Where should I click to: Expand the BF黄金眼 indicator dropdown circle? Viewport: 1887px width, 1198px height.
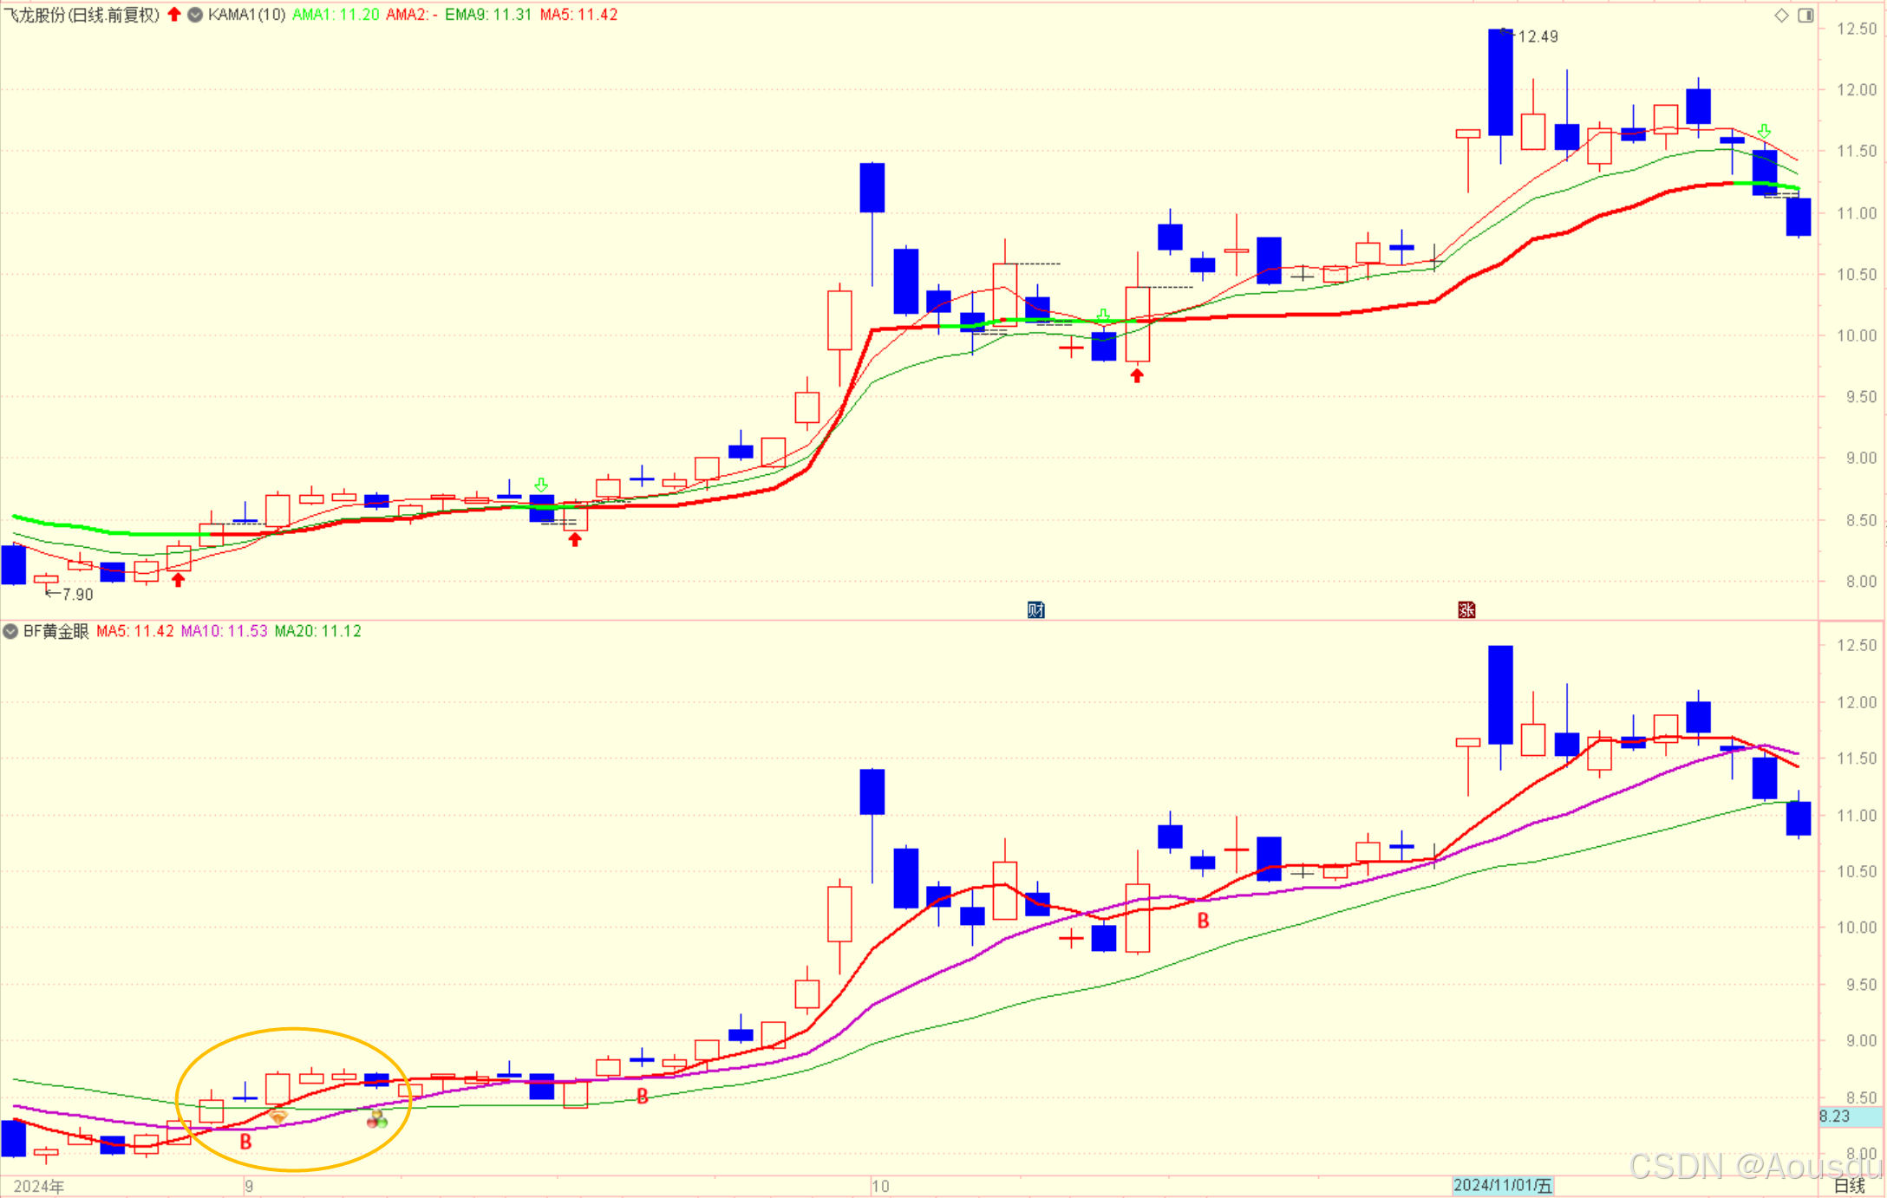[x=10, y=631]
